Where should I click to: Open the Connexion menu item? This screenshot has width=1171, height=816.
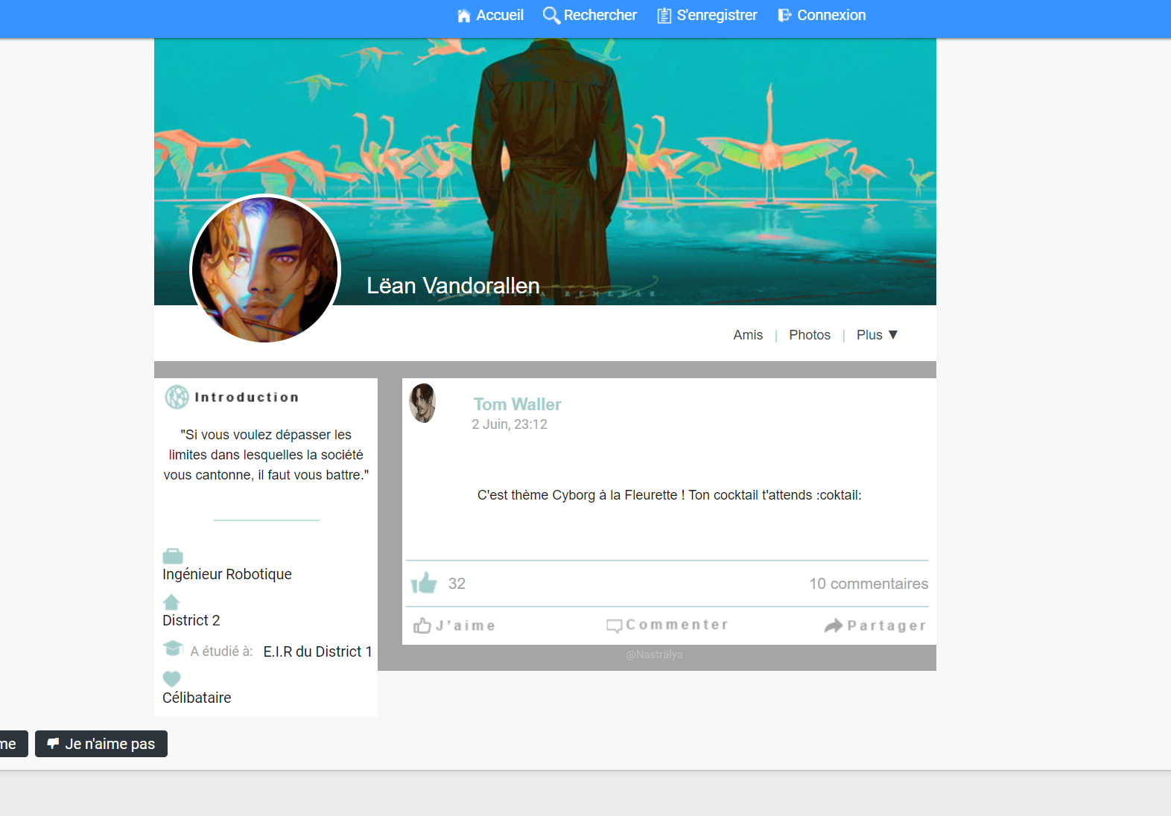coord(822,16)
